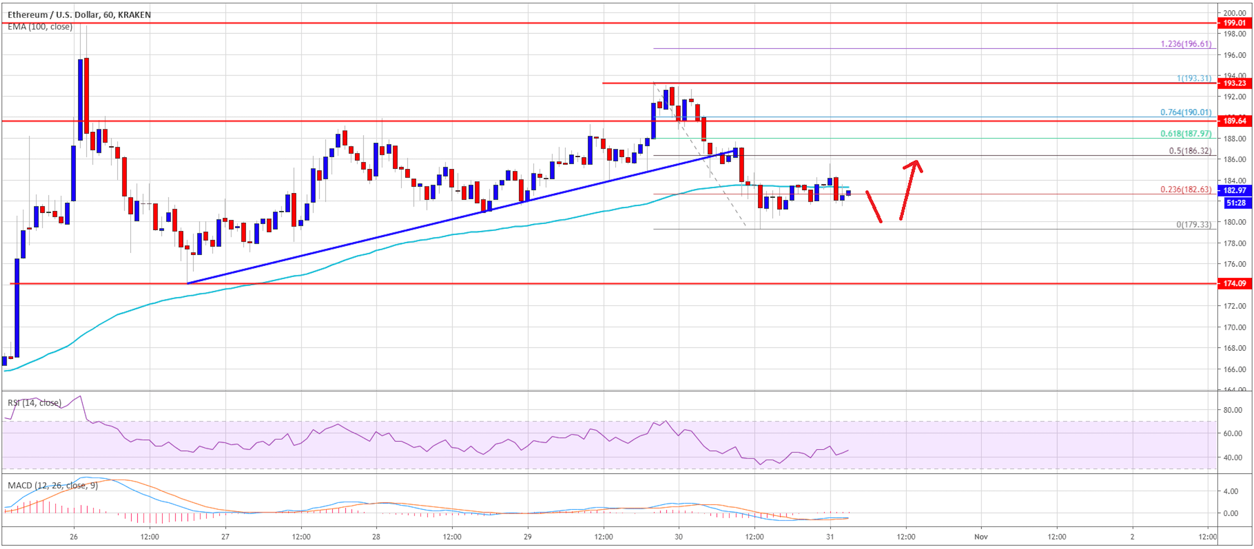Click the 27 date label on time axis
The width and height of the screenshot is (1254, 549).
[x=225, y=537]
